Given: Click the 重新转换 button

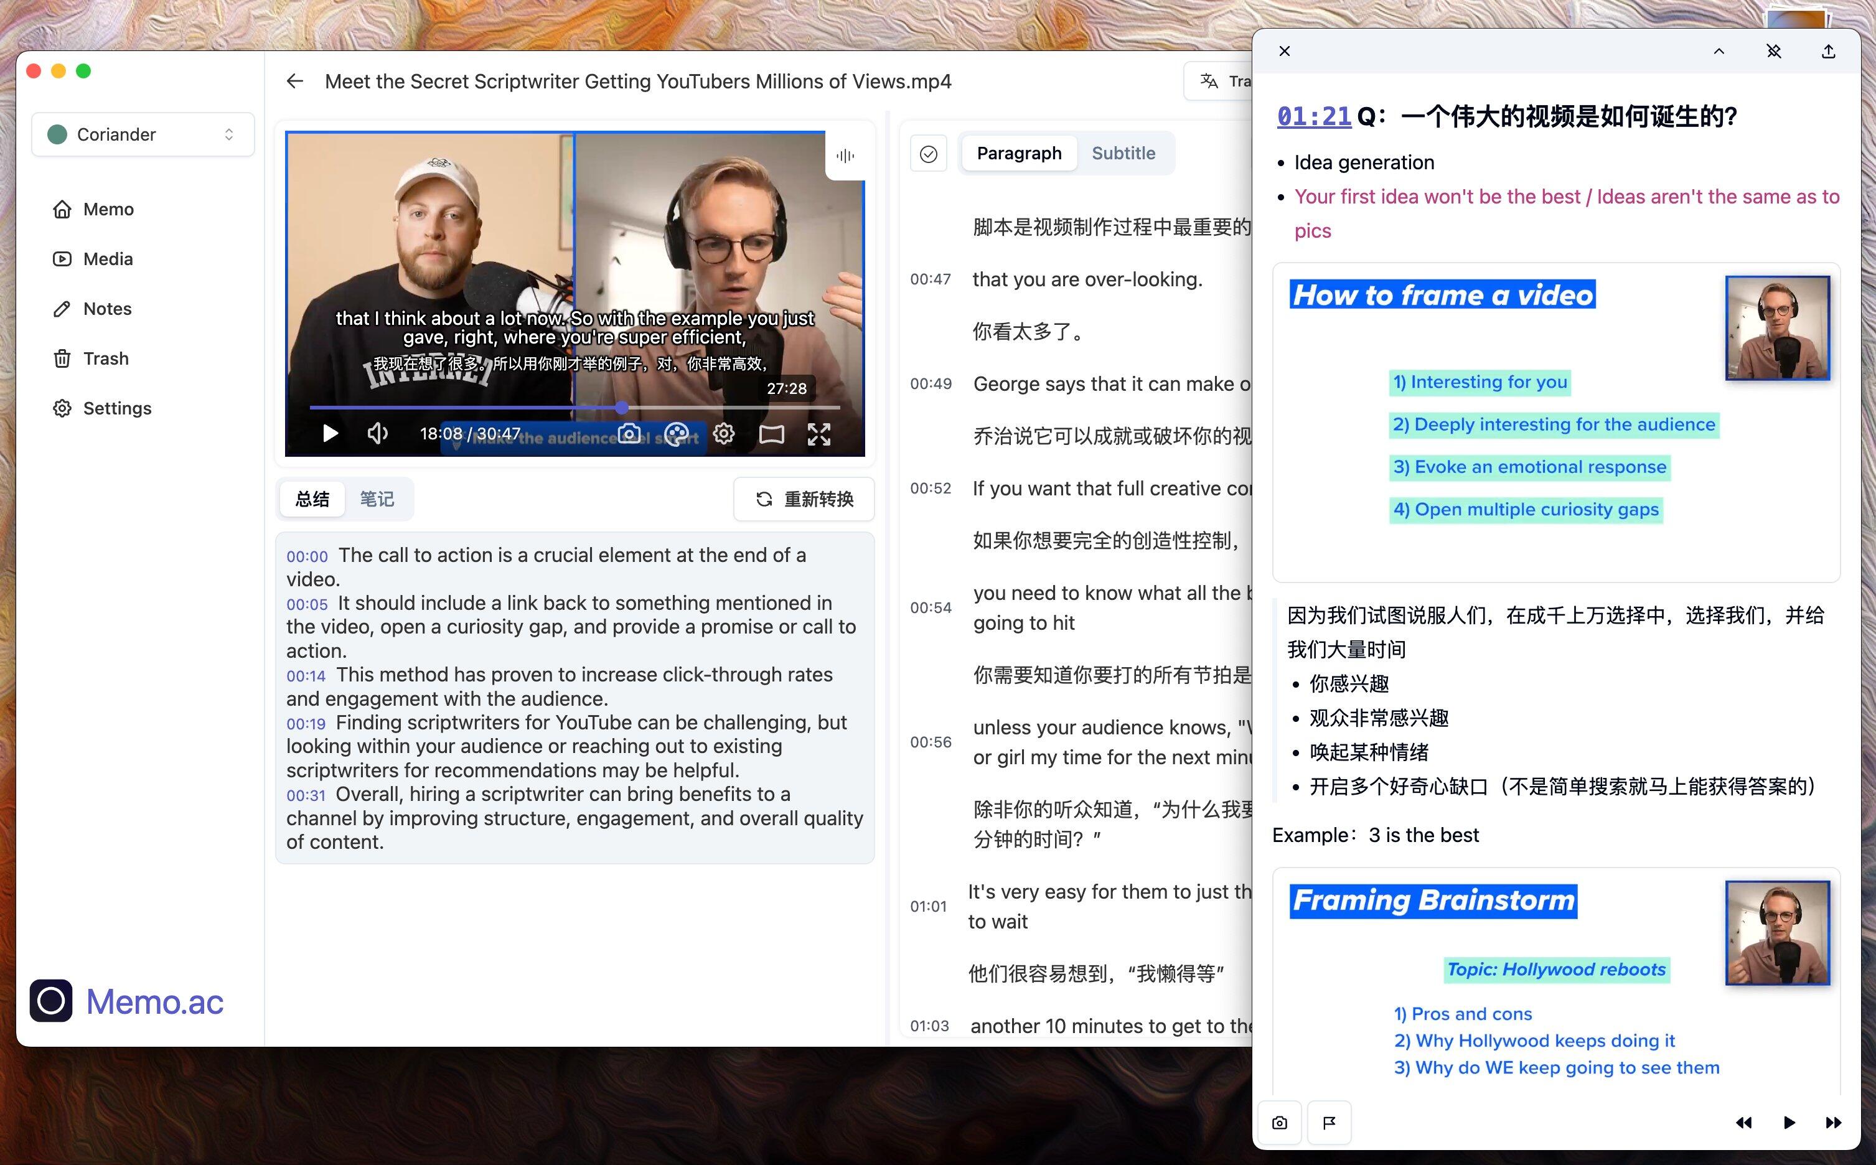Looking at the screenshot, I should [804, 499].
